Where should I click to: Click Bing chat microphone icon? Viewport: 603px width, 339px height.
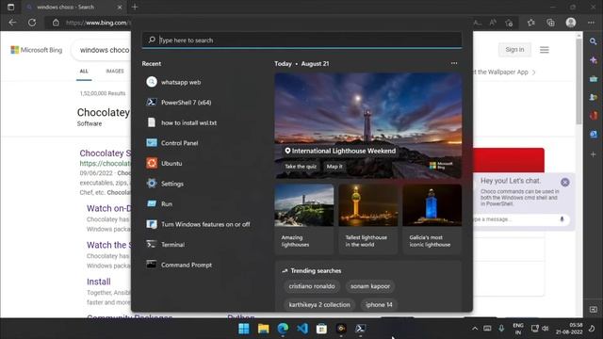point(562,219)
